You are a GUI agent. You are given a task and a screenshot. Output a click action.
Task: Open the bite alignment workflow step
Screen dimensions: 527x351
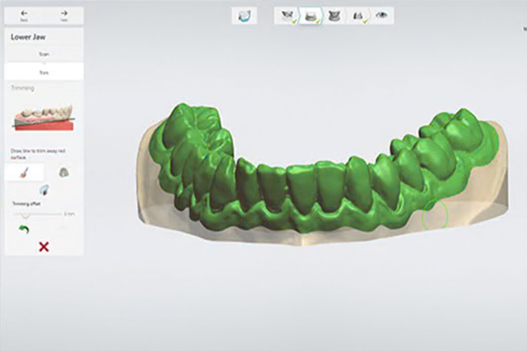click(x=359, y=16)
